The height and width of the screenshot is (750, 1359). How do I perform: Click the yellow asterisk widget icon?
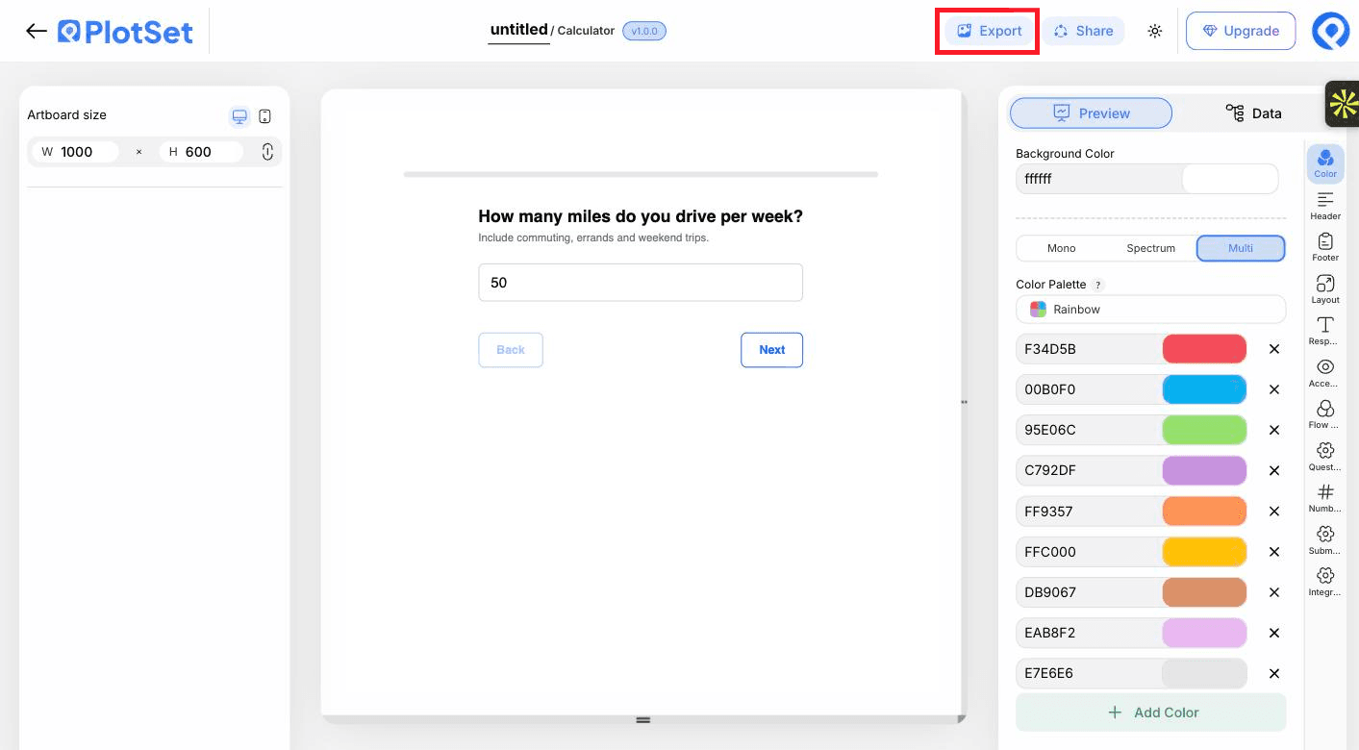[x=1342, y=103]
